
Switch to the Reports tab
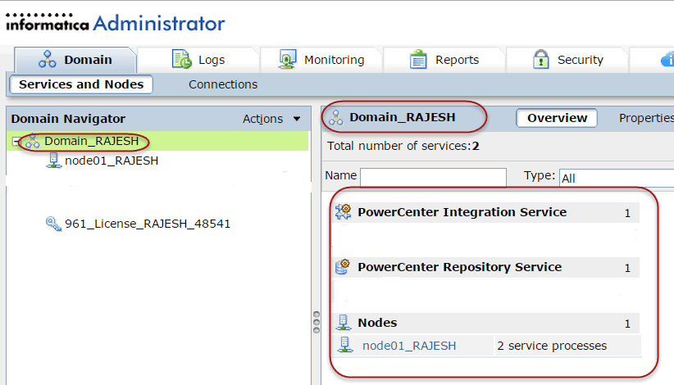click(444, 60)
